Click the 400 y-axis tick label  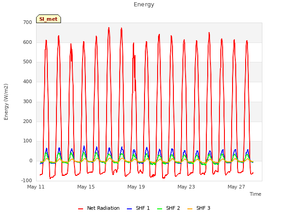[28, 81]
